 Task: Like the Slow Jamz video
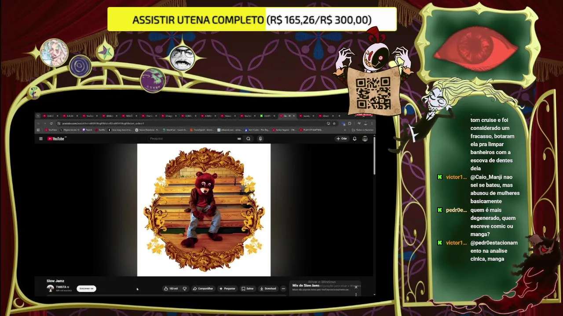pos(171,288)
